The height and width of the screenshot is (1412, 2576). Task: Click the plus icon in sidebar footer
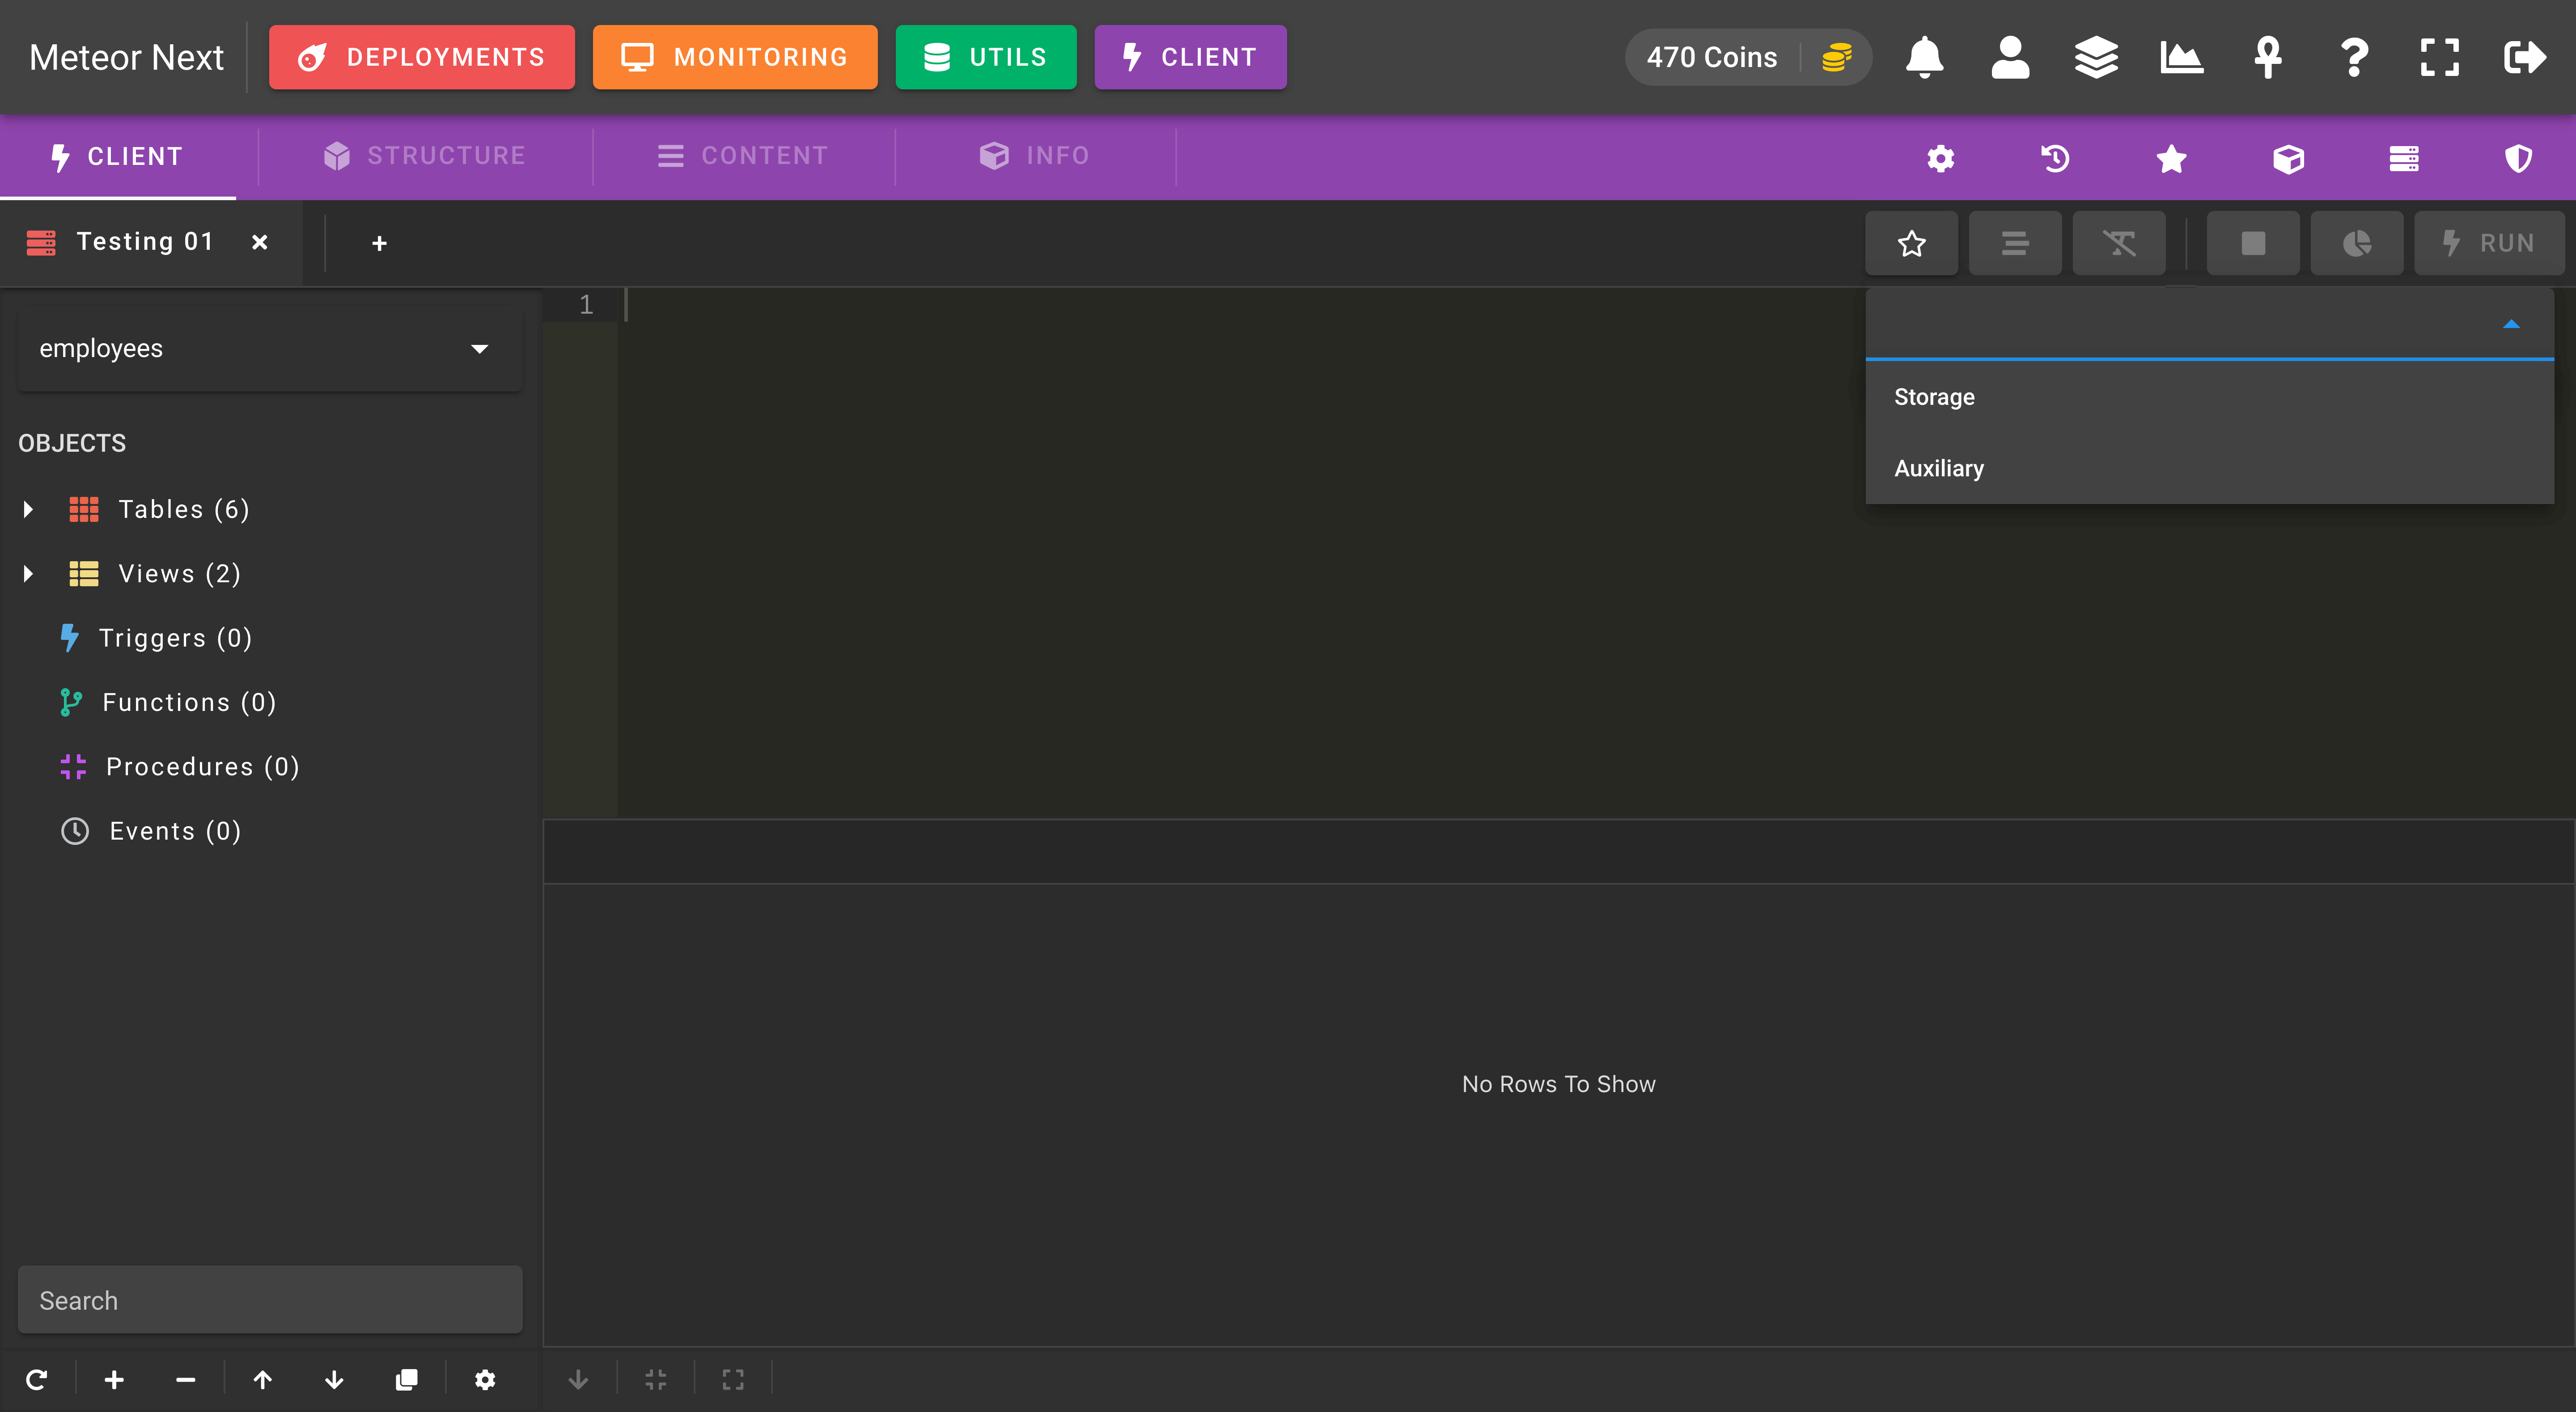click(x=115, y=1380)
